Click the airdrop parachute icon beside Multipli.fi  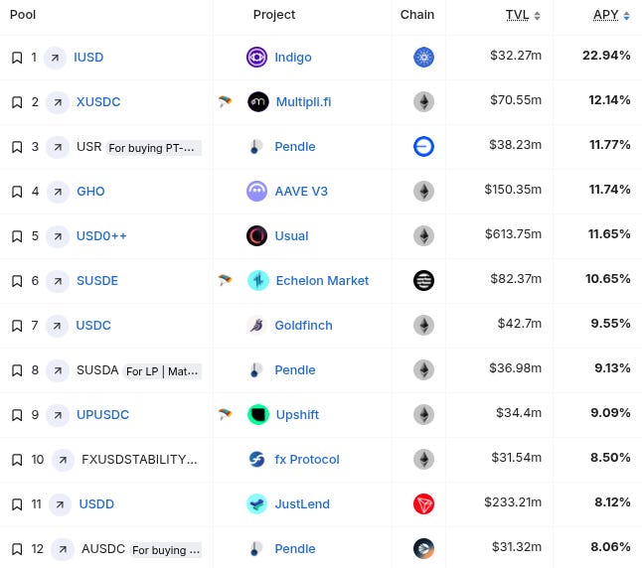tap(225, 101)
